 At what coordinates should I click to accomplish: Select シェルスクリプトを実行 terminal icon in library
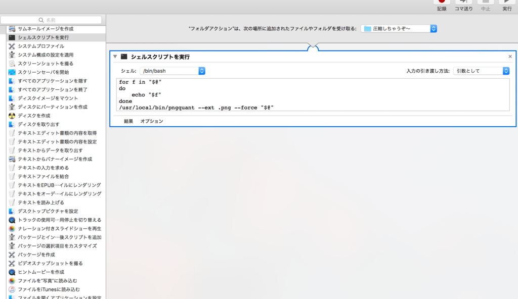(x=12, y=37)
